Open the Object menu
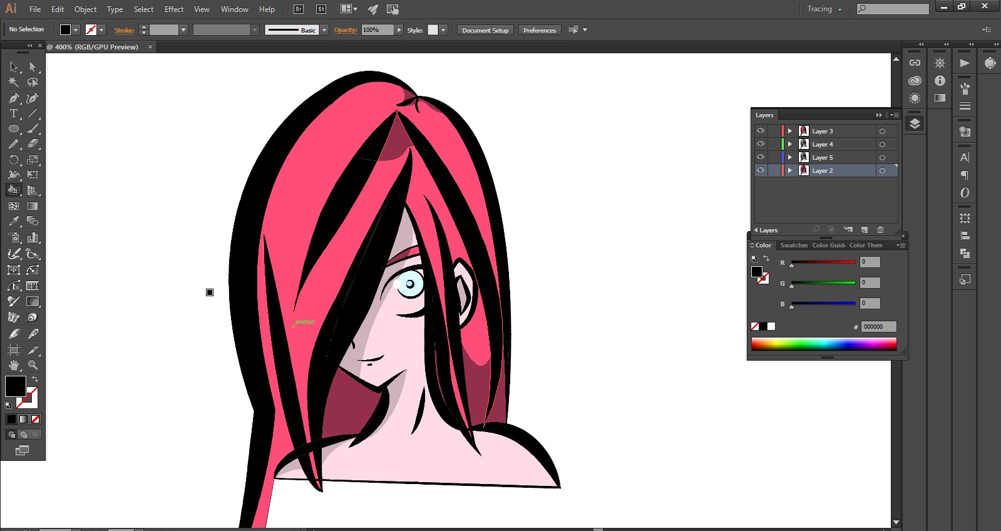 (x=85, y=9)
